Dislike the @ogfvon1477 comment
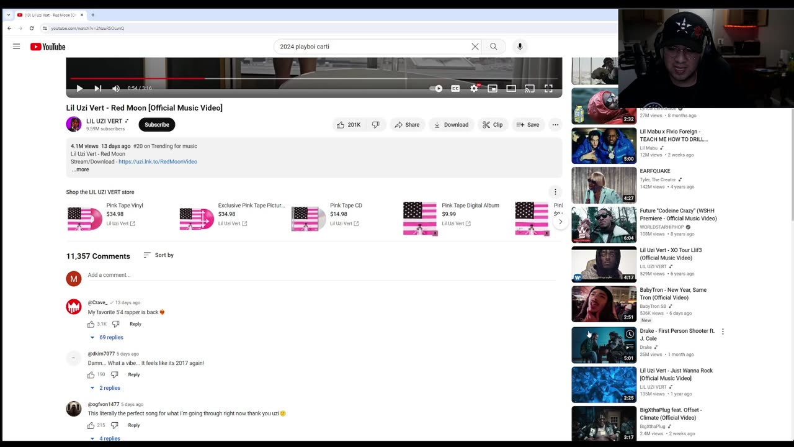Image resolution: width=794 pixels, height=447 pixels. click(114, 425)
